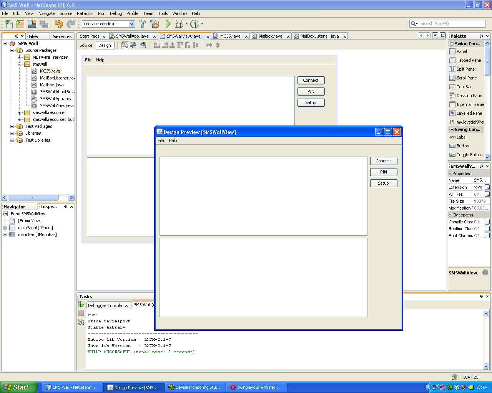Click the Connect button in the designer
The height and width of the screenshot is (393, 492).
coord(311,80)
